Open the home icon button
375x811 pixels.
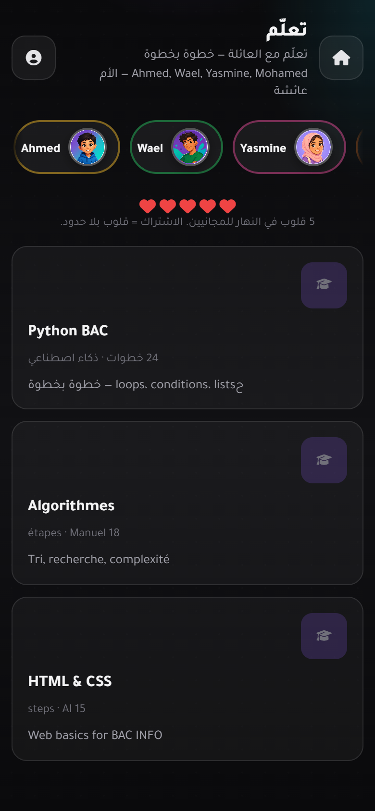(x=341, y=58)
